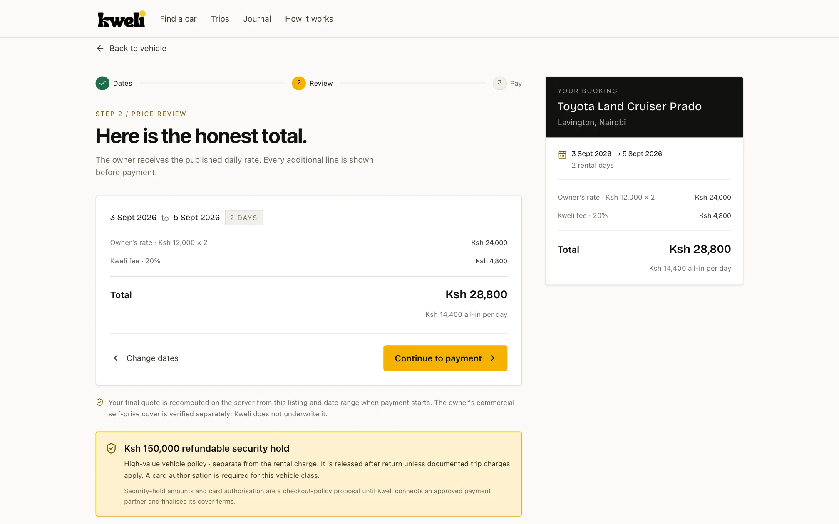This screenshot has width=839, height=524.
Task: Click the shield icon in security hold box
Action: pyautogui.click(x=111, y=448)
